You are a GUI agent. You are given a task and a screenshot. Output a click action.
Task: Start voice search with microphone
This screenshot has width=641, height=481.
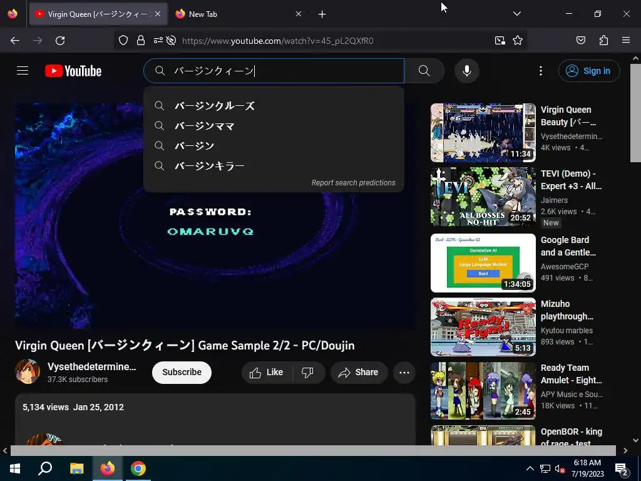click(x=467, y=71)
